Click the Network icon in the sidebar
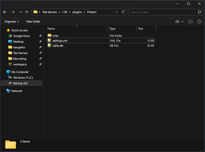Image resolution: width=205 pixels, height=152 pixels. 8,91
